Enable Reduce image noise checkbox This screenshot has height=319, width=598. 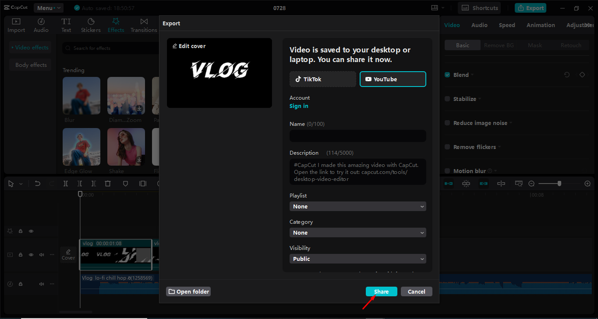coord(448,123)
